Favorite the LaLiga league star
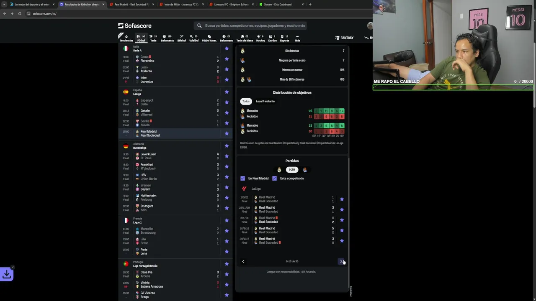 tap(227, 92)
